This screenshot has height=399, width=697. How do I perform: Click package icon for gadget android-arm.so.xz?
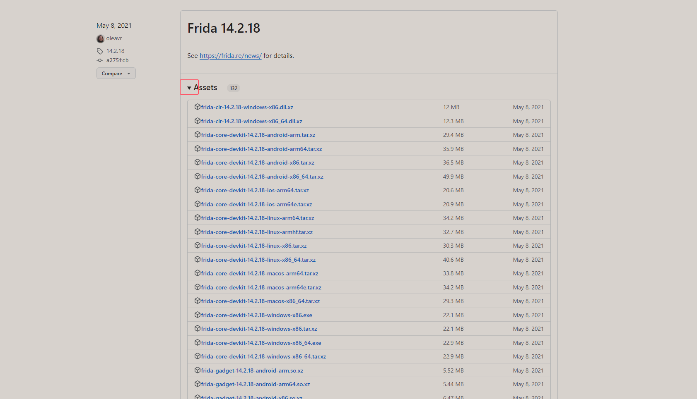point(198,370)
